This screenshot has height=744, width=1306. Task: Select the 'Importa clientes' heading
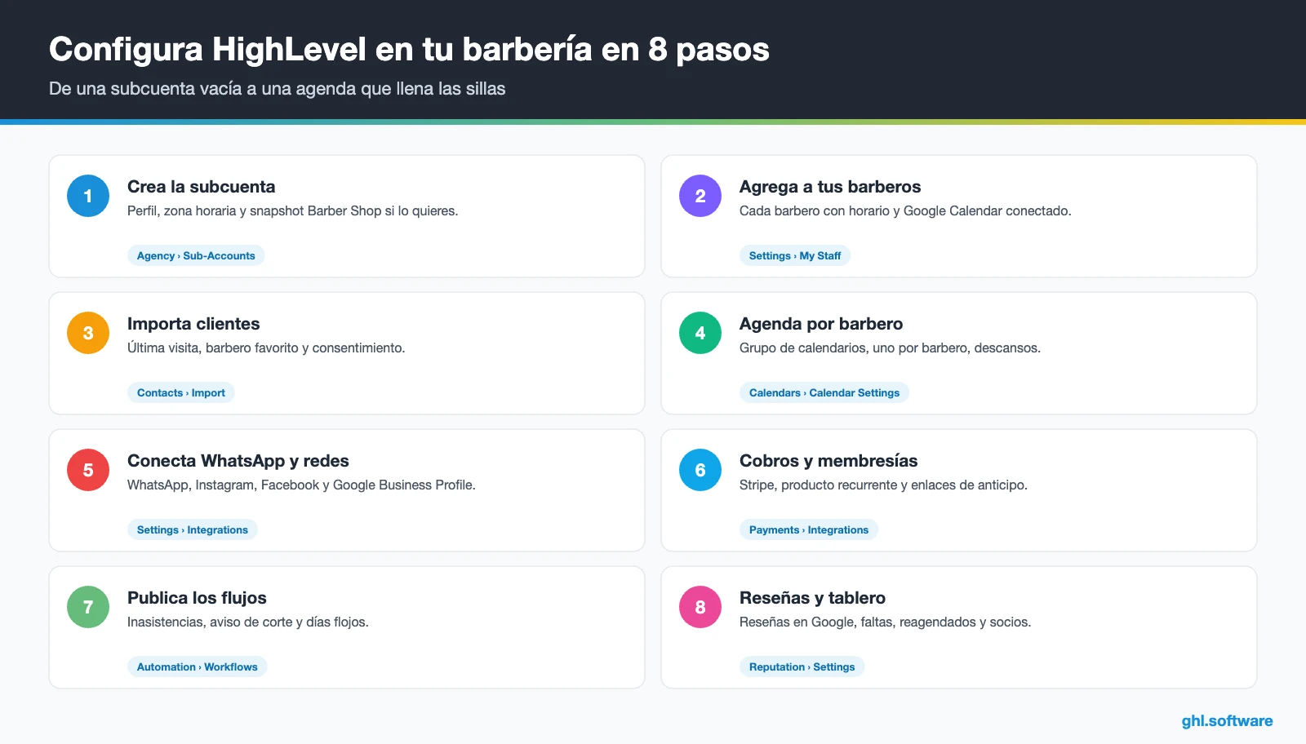click(193, 324)
